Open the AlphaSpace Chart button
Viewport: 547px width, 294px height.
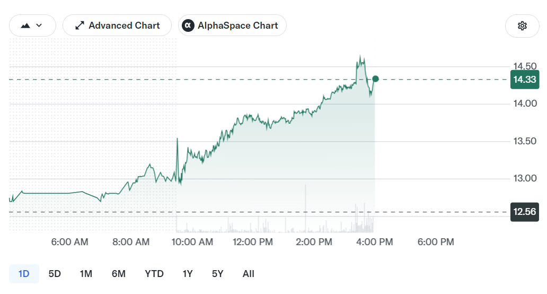pyautogui.click(x=232, y=25)
